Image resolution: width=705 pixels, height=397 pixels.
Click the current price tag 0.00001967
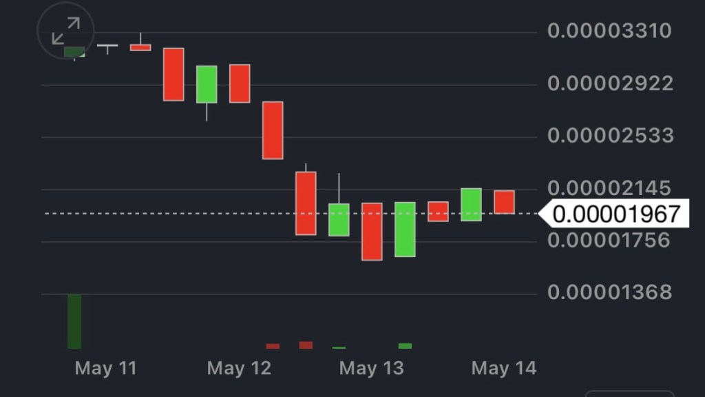(x=615, y=214)
